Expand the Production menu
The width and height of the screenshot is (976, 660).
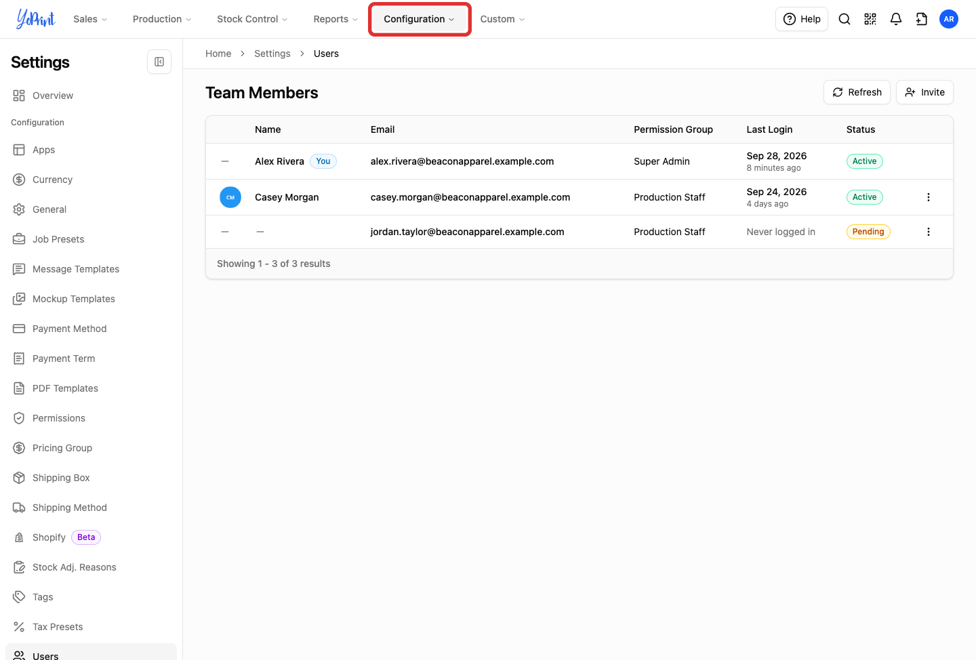162,19
